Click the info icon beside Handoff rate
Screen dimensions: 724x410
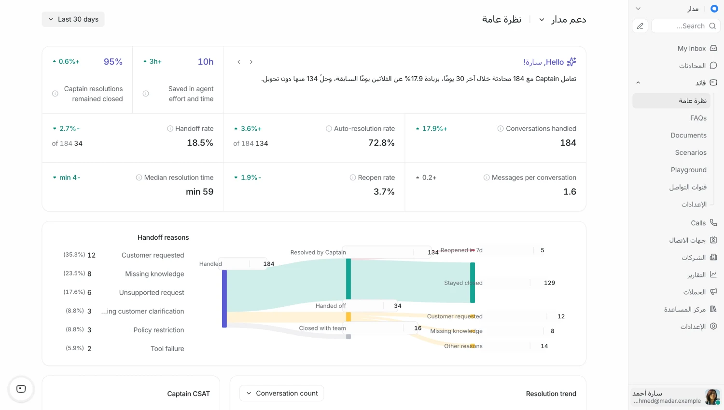click(170, 128)
